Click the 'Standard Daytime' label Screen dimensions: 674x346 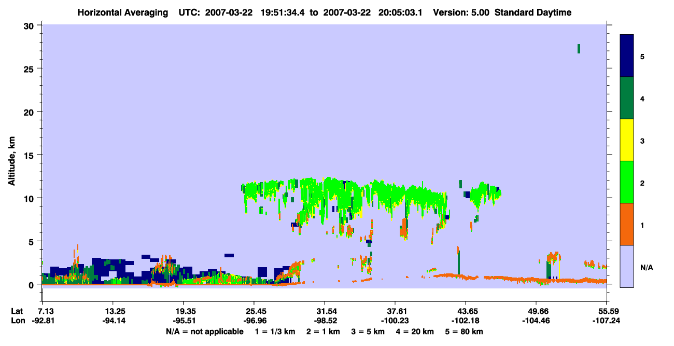coord(533,12)
